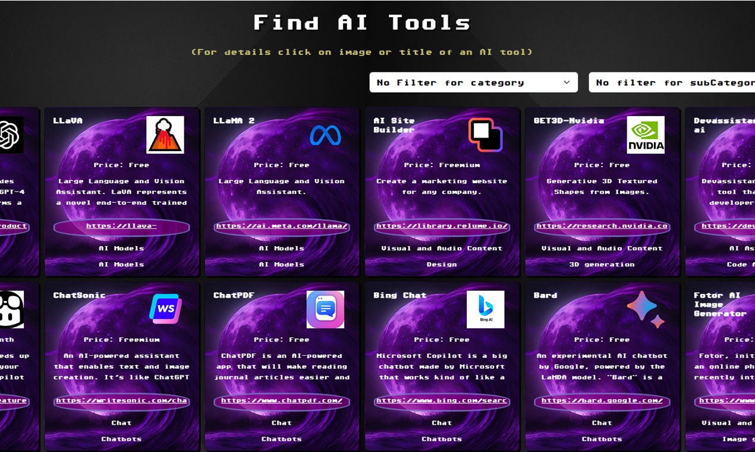
Task: Open the bard.google.com link
Action: pos(602,401)
